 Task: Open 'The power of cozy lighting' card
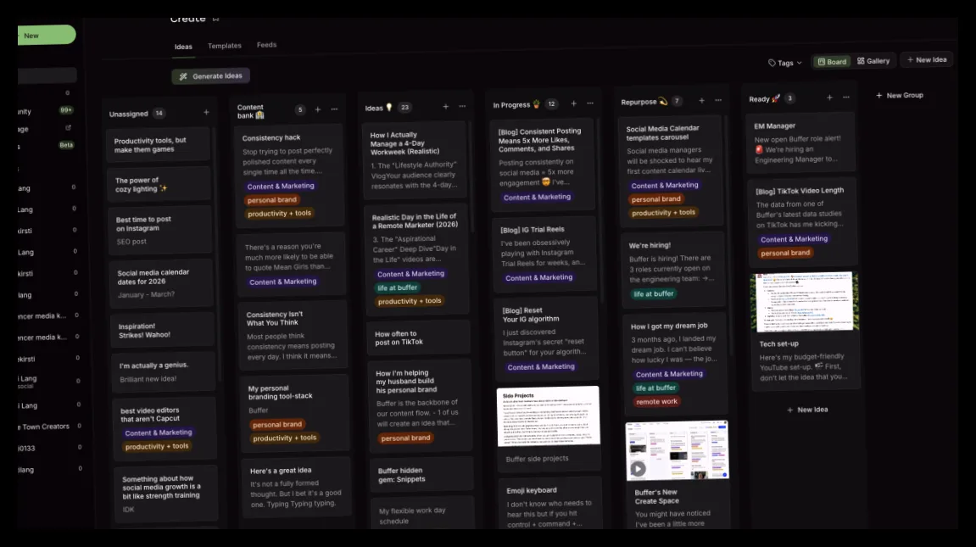tap(159, 184)
